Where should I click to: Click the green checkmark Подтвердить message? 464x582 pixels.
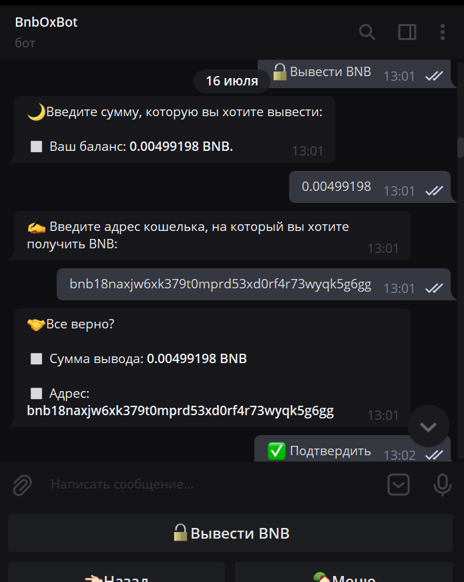coord(353,449)
